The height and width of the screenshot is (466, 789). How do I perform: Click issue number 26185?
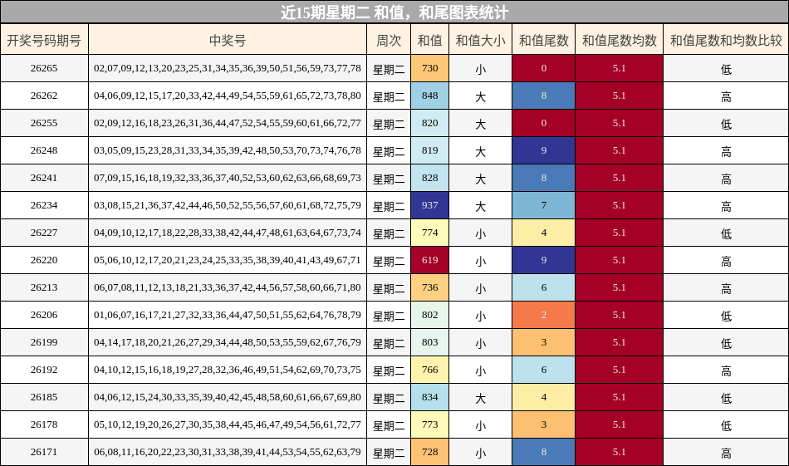click(x=44, y=398)
